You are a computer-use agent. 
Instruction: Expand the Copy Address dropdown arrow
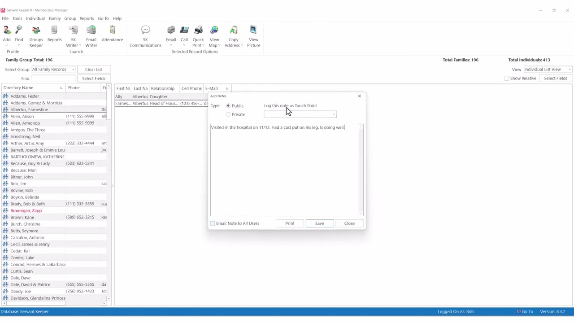241,45
